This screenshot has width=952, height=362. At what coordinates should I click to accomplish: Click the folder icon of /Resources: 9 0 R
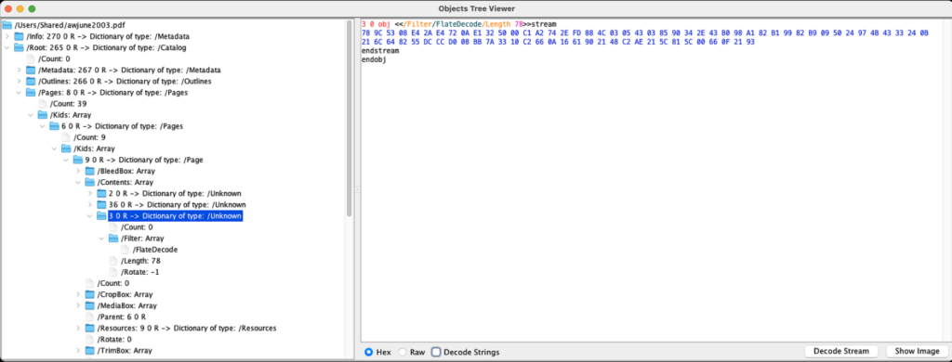click(x=90, y=328)
